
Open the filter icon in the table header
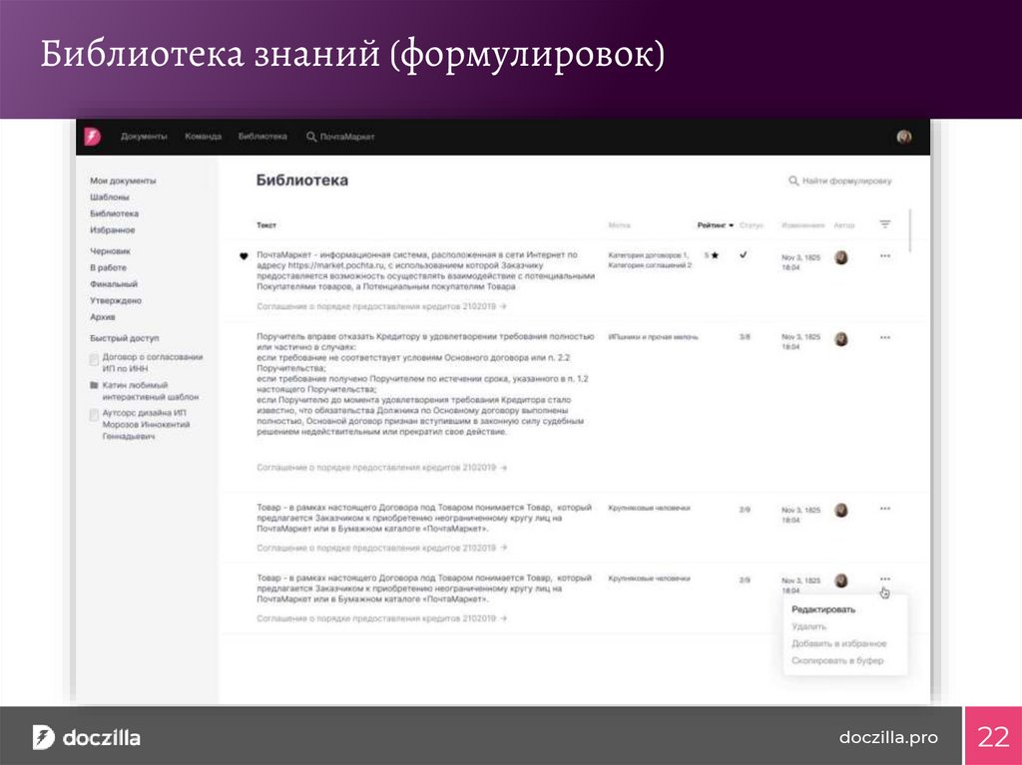point(885,224)
